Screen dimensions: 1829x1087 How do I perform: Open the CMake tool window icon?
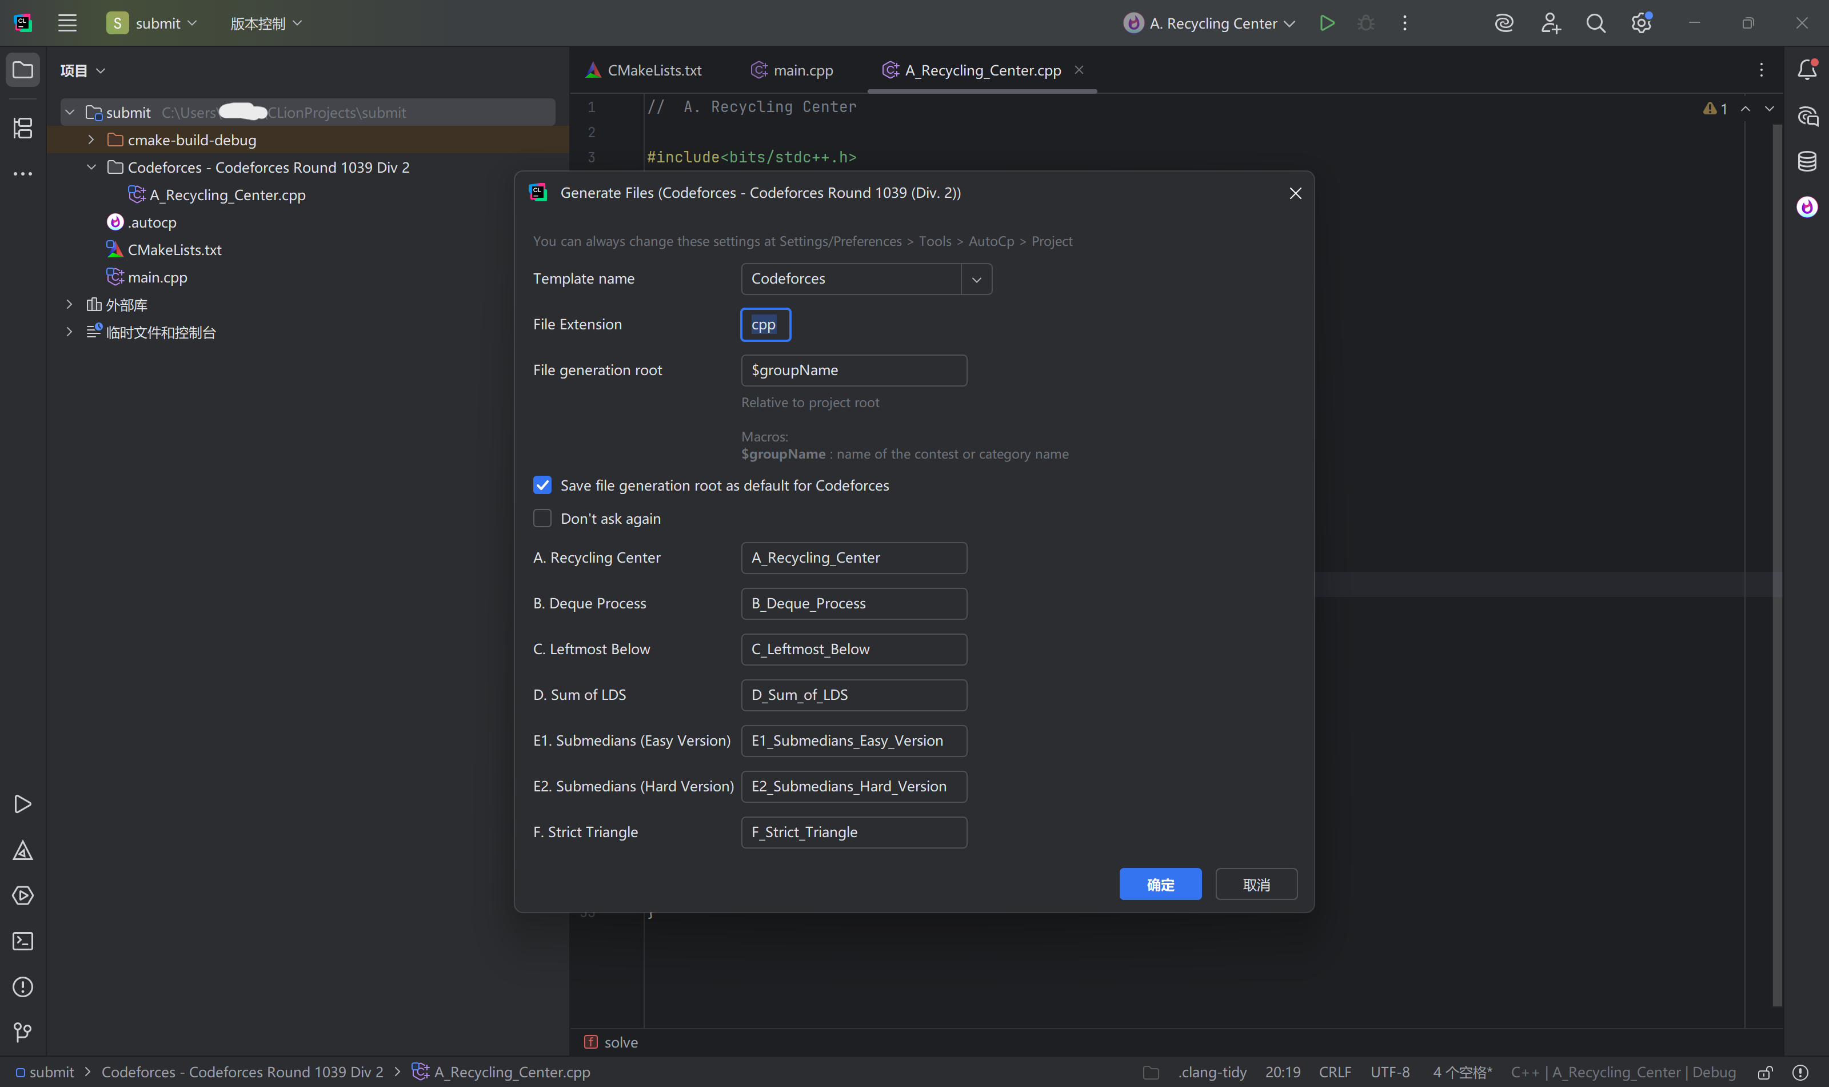coord(23,850)
